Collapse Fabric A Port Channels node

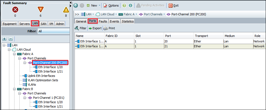19,58
